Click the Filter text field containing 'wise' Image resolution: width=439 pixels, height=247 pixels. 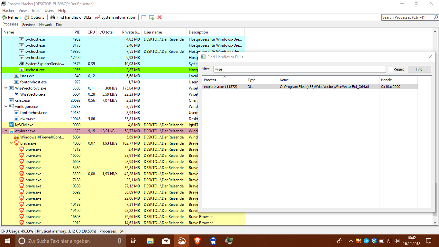[x=299, y=69]
